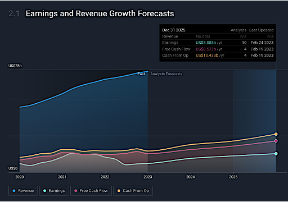Click the 2024 x-axis label
The height and width of the screenshot is (202, 288).
coord(191,177)
